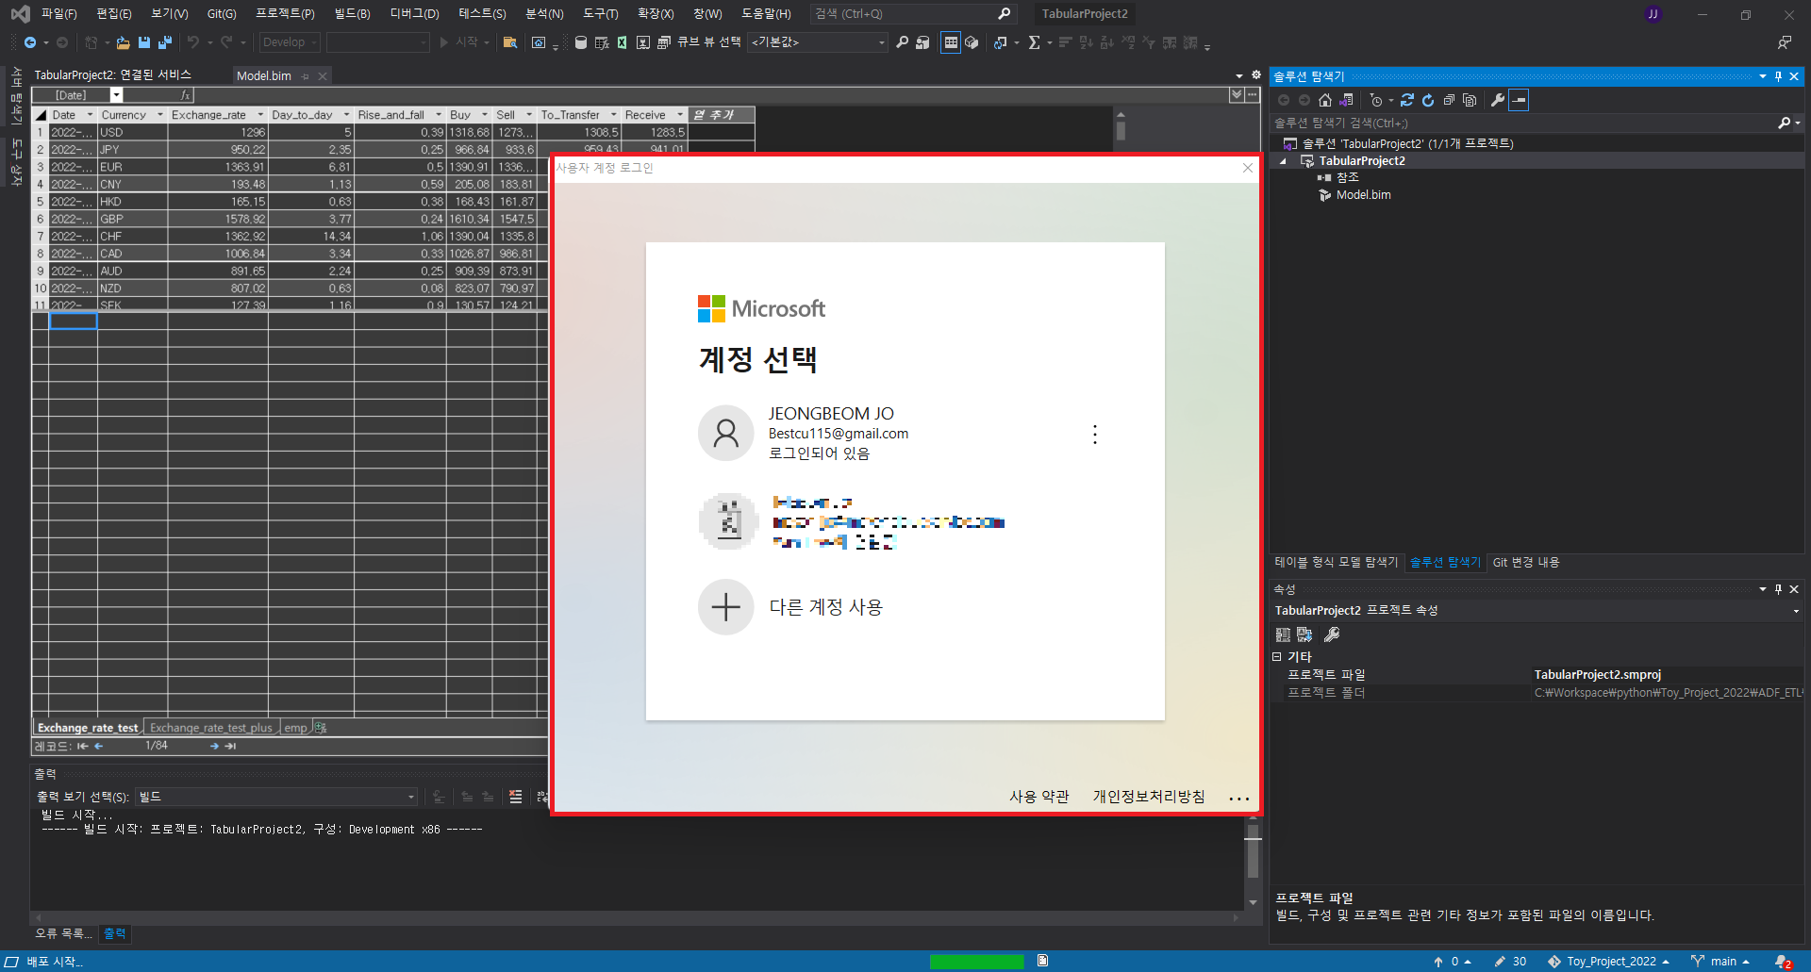The image size is (1811, 972).
Task: Open the Develop configuration dropdown
Action: click(290, 42)
